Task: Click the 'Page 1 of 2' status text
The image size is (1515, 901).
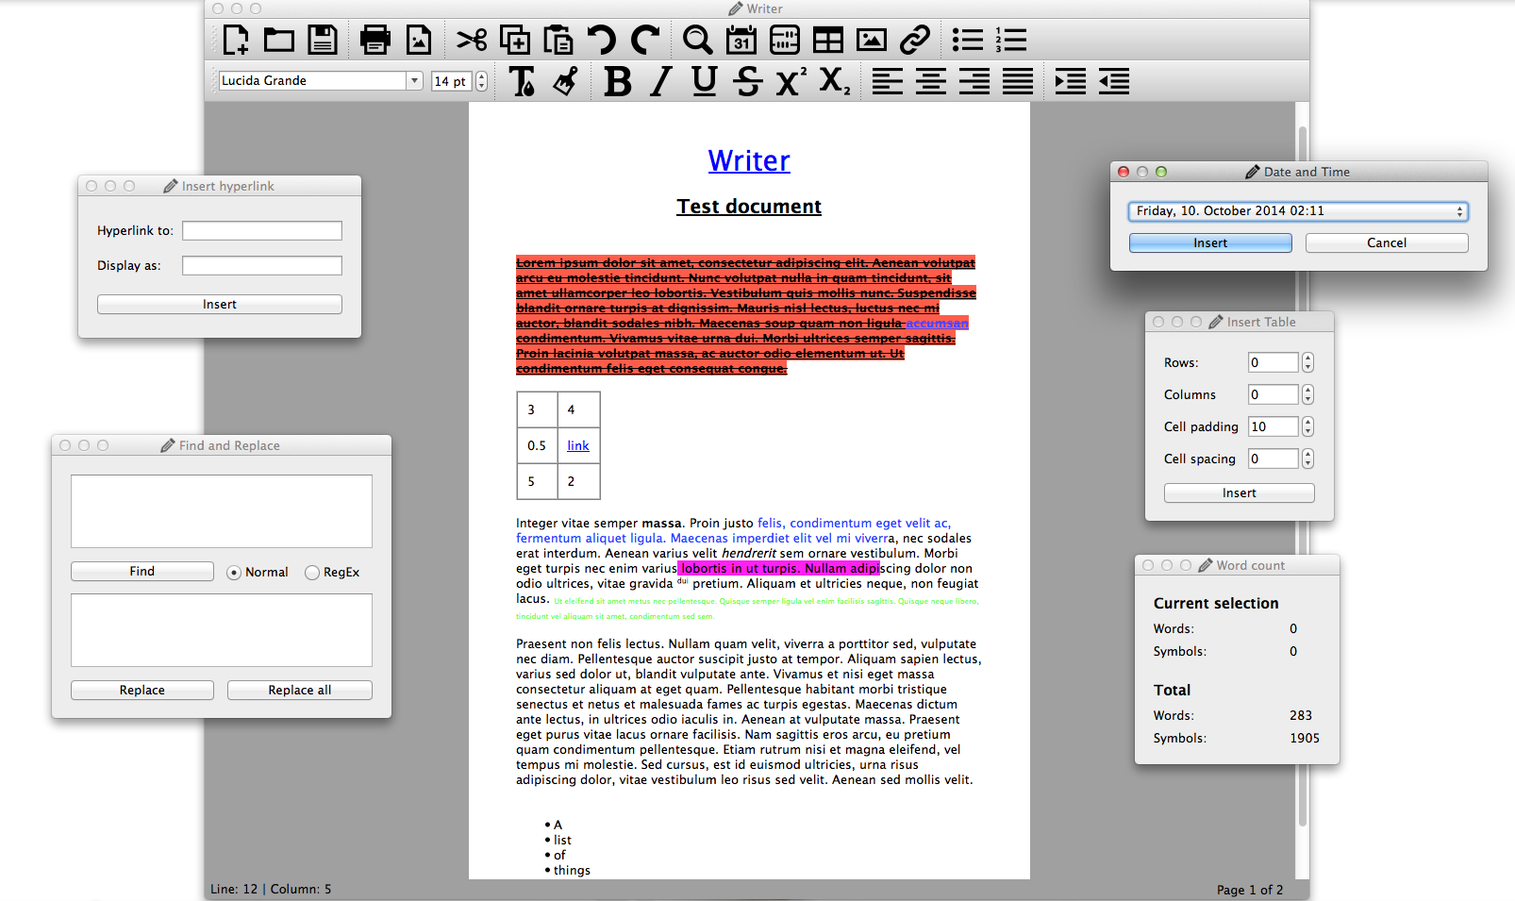Action: pos(1250,890)
